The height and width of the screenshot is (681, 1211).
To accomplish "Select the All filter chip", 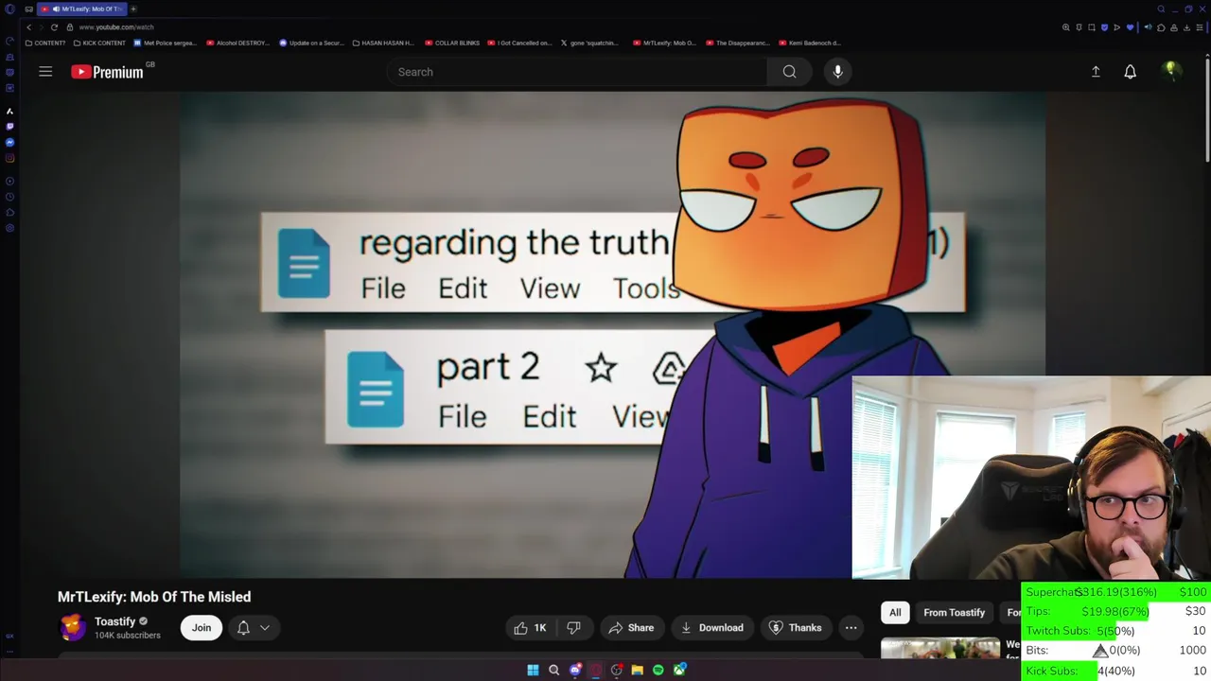I will pos(895,613).
